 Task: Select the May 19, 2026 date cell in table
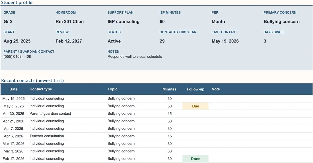[x=14, y=98]
